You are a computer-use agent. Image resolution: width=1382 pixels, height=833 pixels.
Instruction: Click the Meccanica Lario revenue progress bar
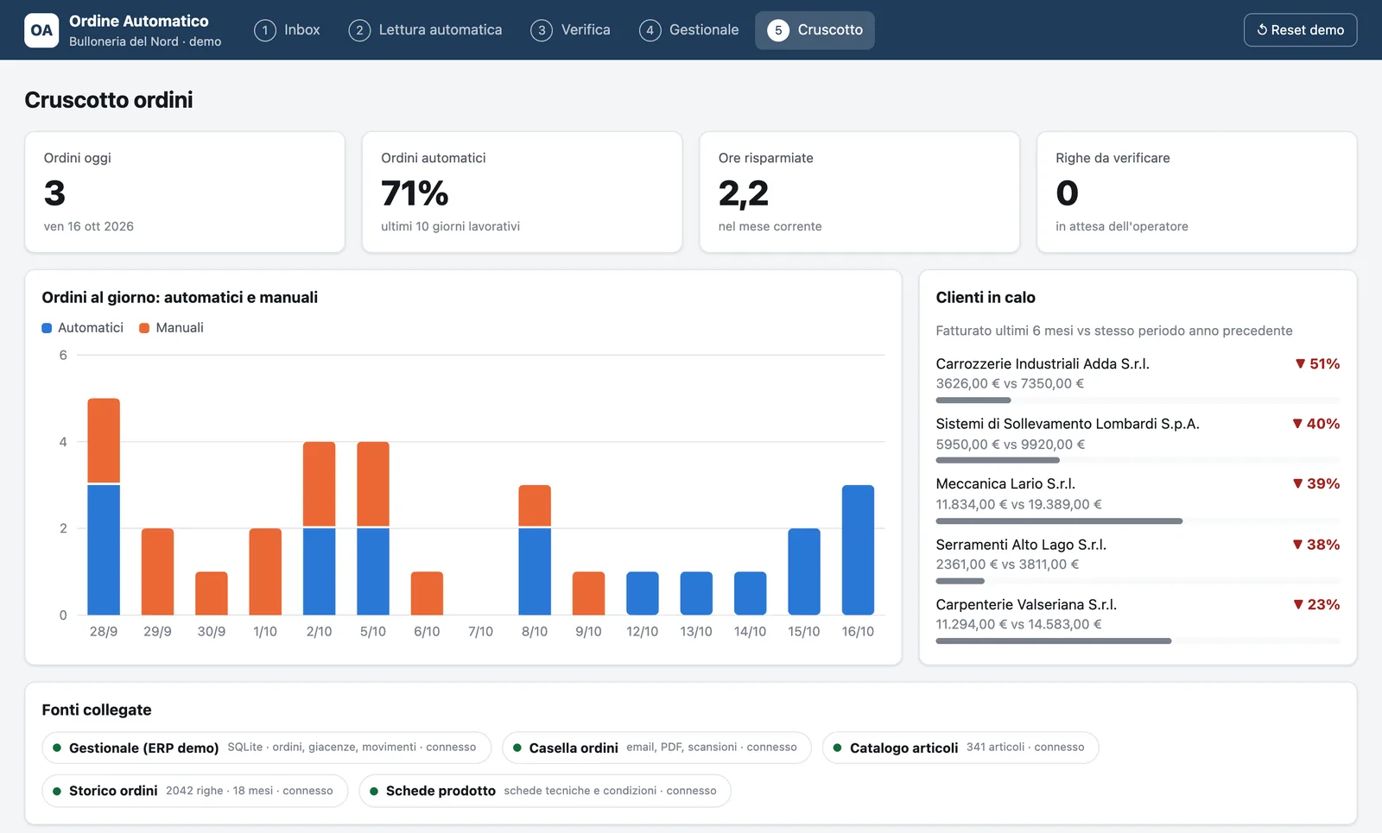pyautogui.click(x=1138, y=521)
